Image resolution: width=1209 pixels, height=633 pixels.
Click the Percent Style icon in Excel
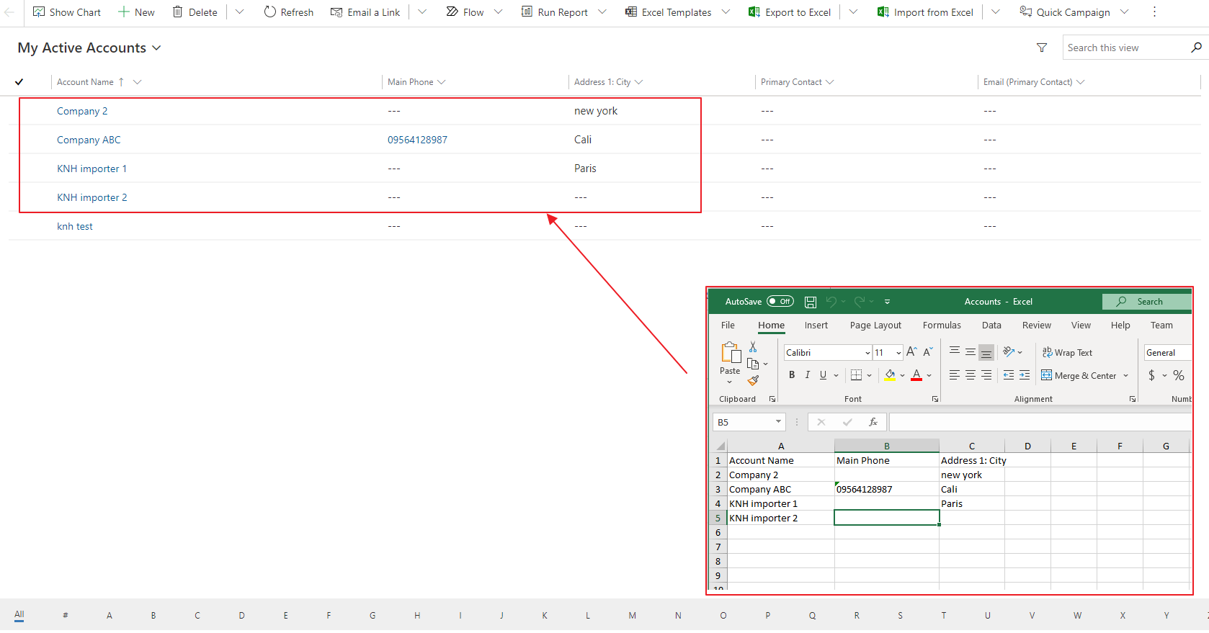(1179, 375)
